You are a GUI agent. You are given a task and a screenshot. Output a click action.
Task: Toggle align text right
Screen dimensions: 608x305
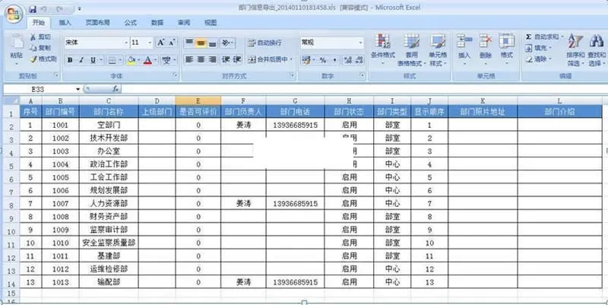pyautogui.click(x=212, y=60)
